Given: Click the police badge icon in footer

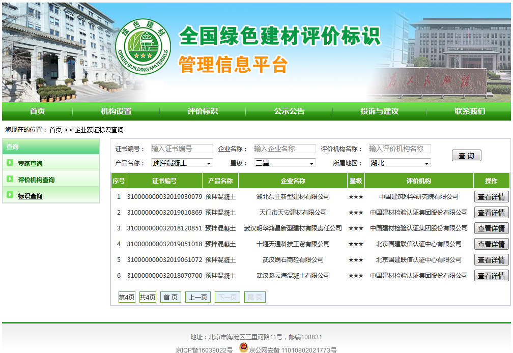Looking at the screenshot, I should 243,348.
